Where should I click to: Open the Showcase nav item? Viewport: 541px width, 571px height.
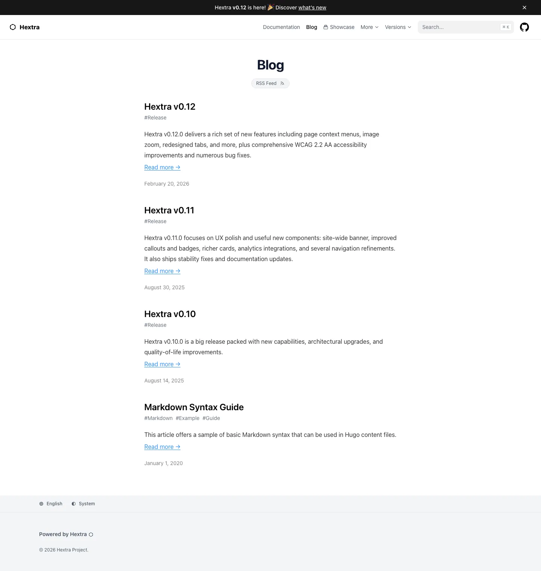point(339,27)
